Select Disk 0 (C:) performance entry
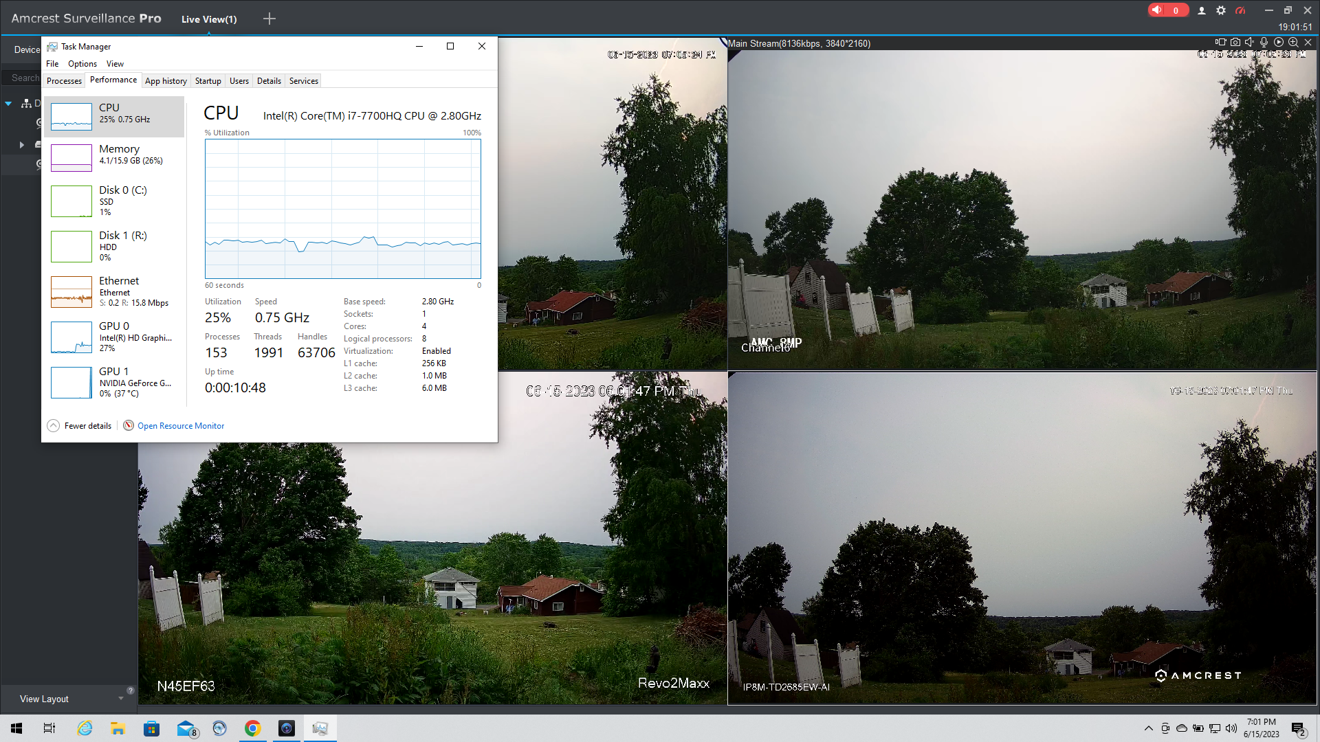Screen dimensions: 1320x742 pyautogui.click(x=114, y=201)
